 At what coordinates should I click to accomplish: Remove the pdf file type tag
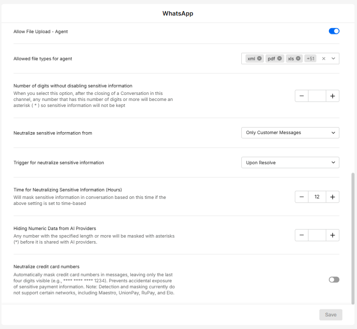280,58
